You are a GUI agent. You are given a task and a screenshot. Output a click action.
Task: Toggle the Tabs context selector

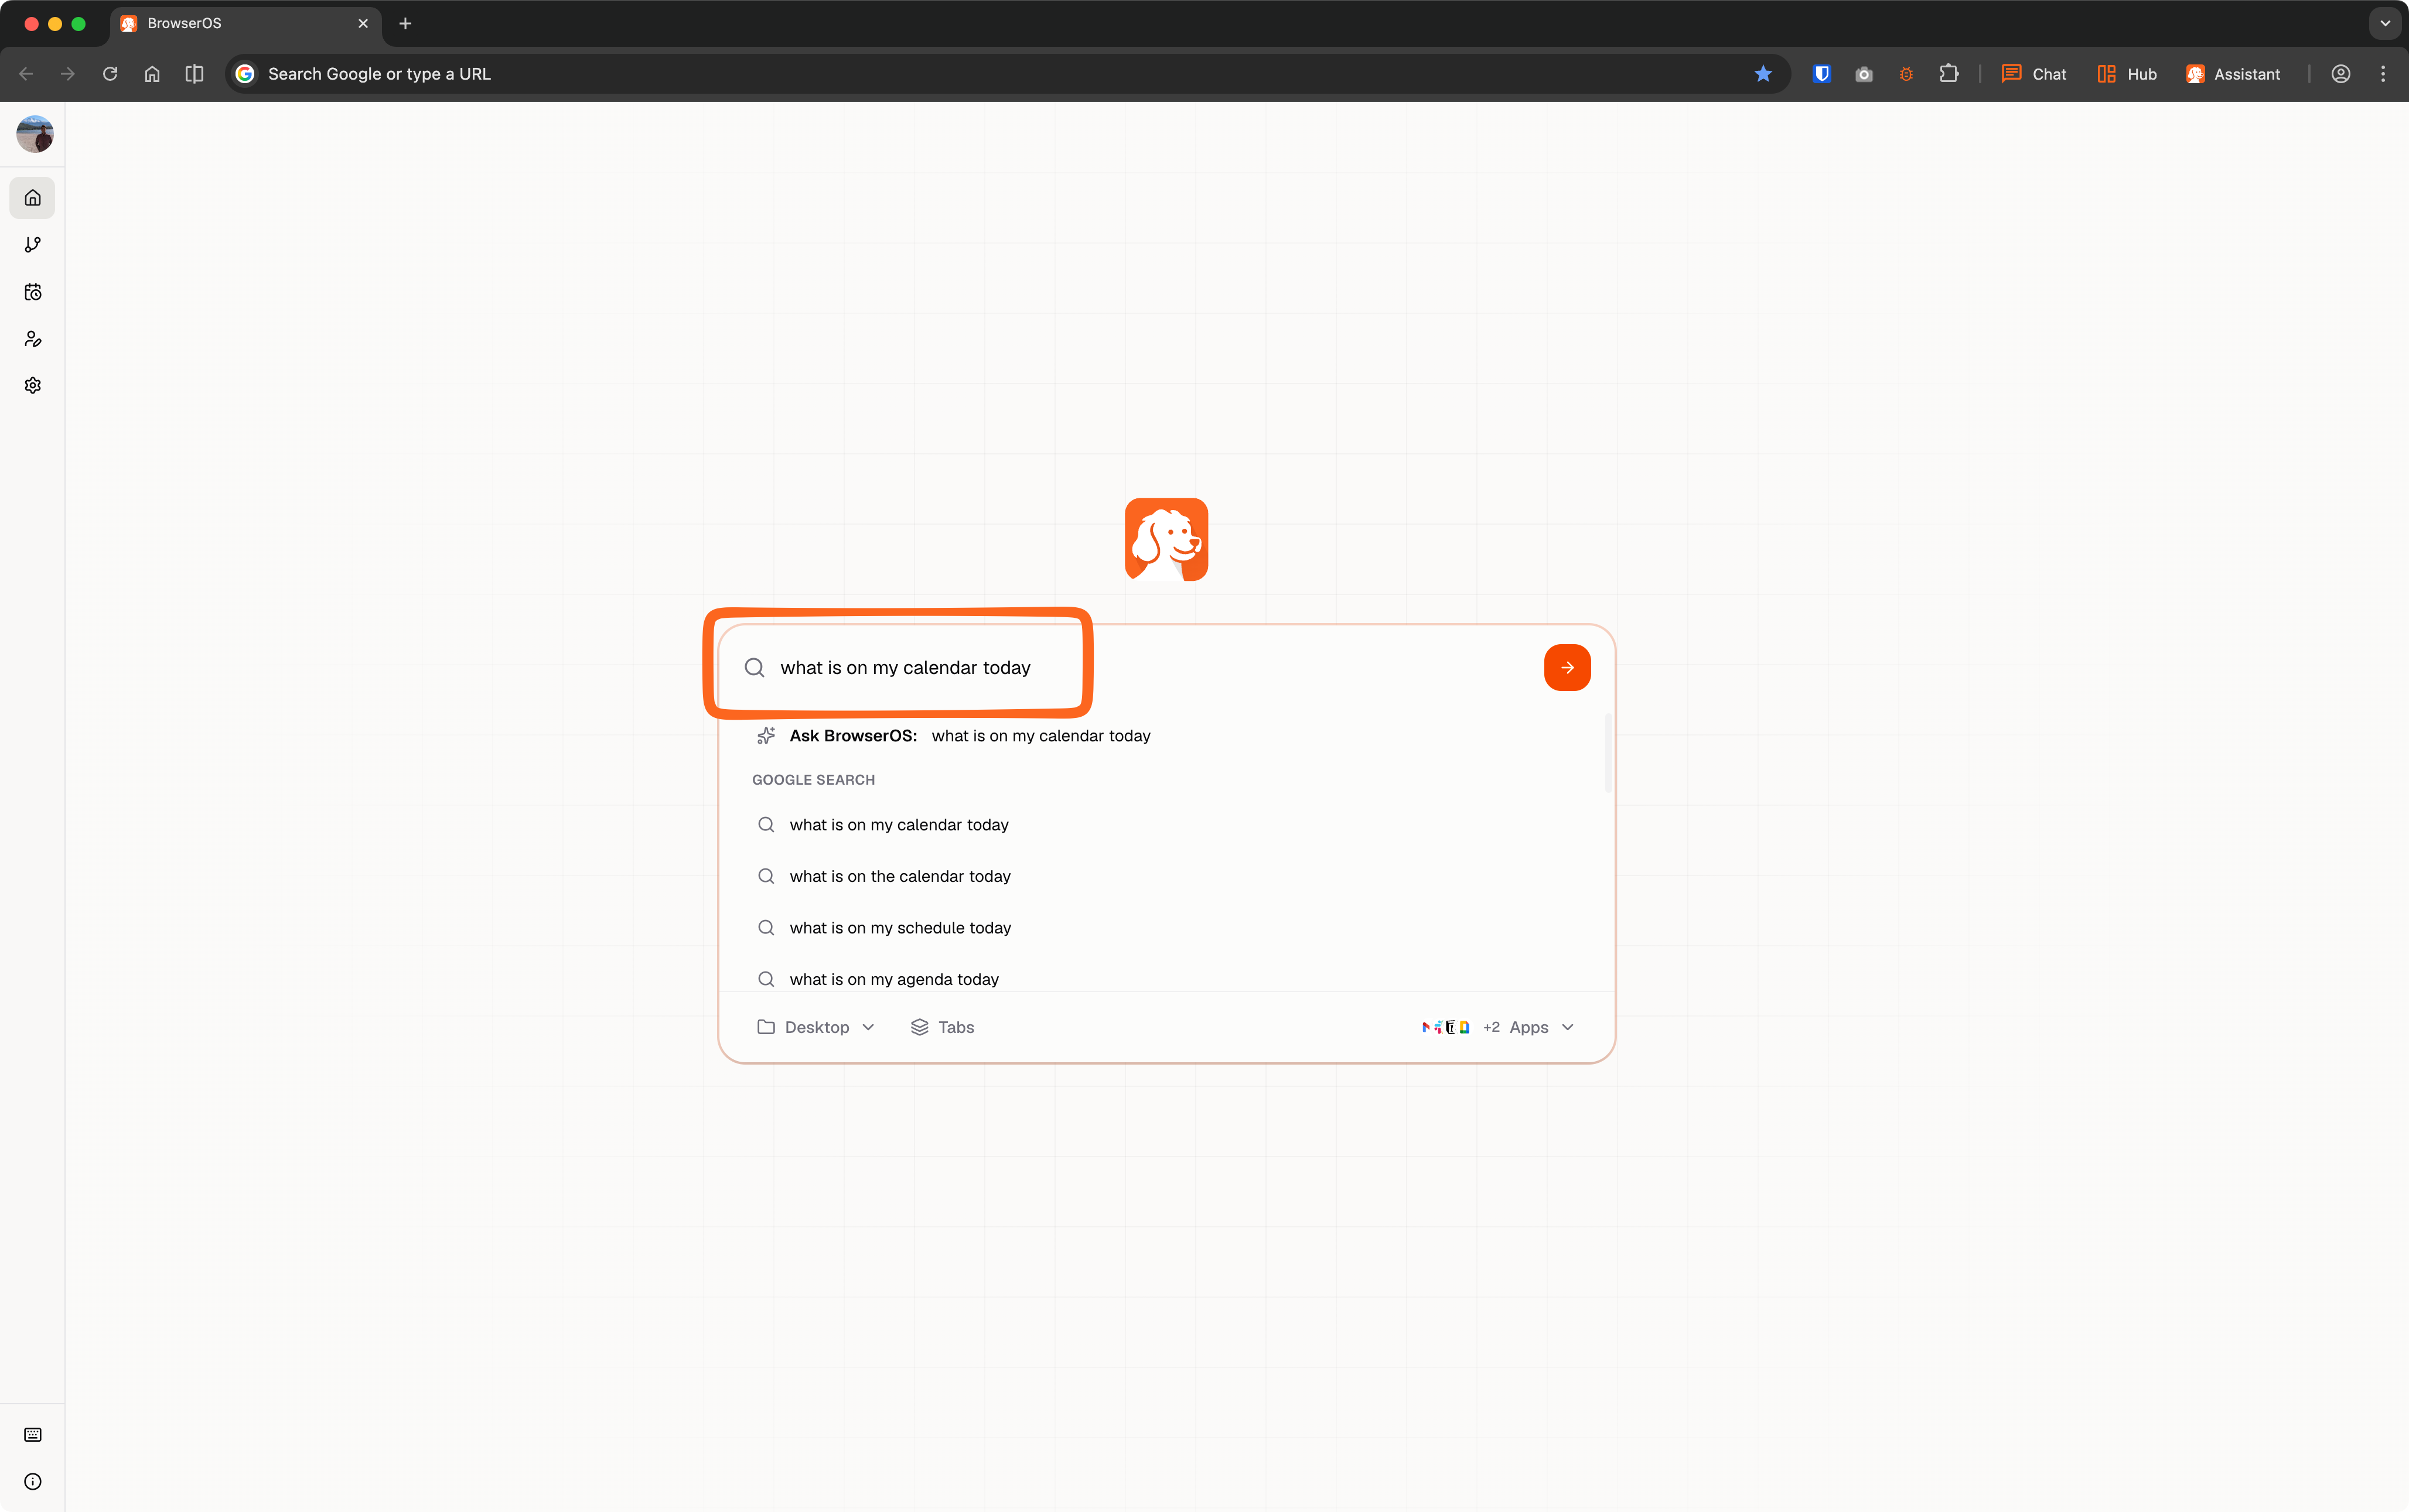[x=943, y=1027]
